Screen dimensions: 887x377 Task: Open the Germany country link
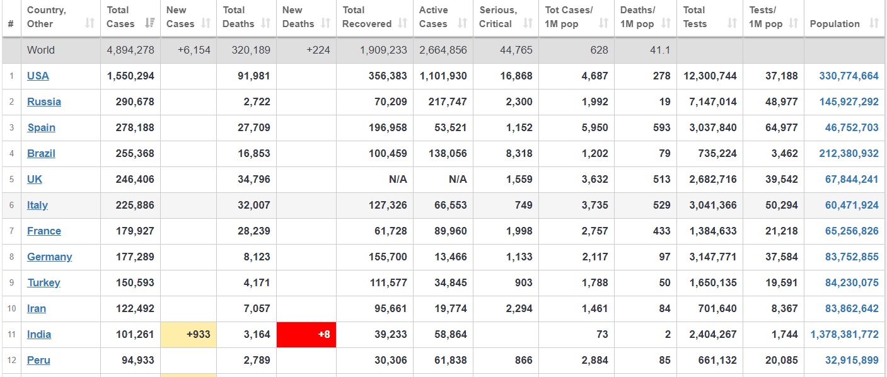click(x=49, y=257)
